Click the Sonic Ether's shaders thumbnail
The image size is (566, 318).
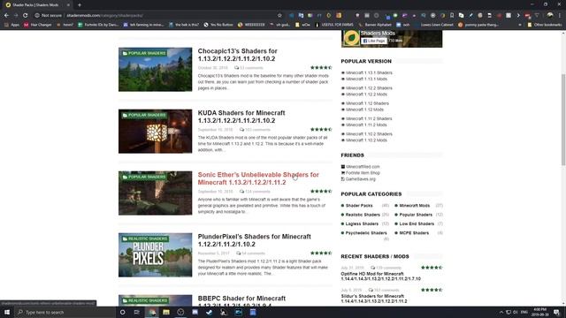[156, 193]
